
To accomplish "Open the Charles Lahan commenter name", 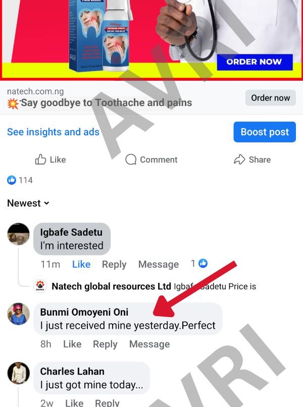I will tap(72, 371).
